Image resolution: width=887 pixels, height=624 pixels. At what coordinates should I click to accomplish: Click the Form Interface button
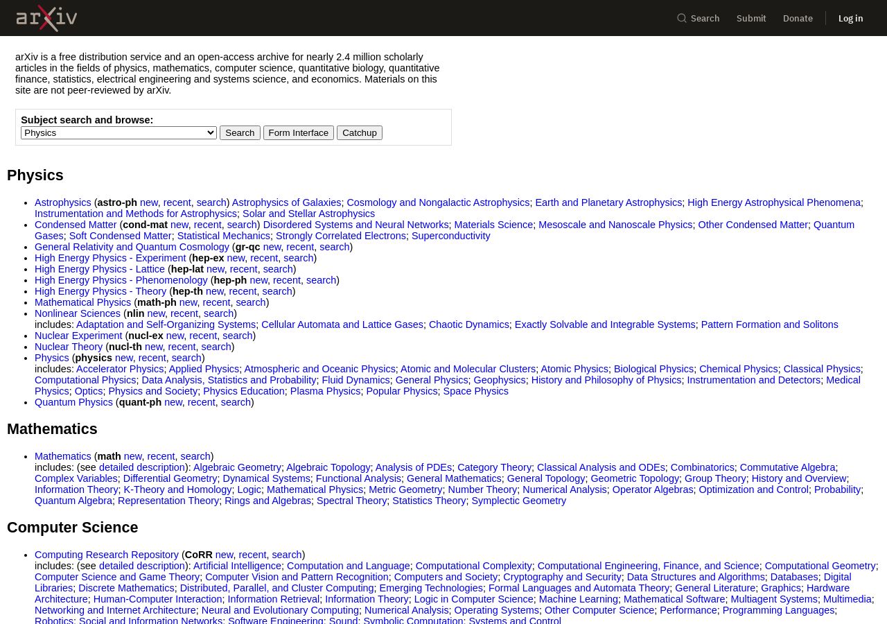click(x=299, y=132)
